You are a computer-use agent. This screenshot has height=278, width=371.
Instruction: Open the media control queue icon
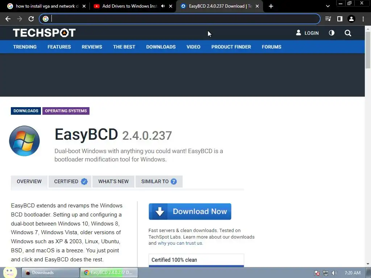[x=328, y=19]
